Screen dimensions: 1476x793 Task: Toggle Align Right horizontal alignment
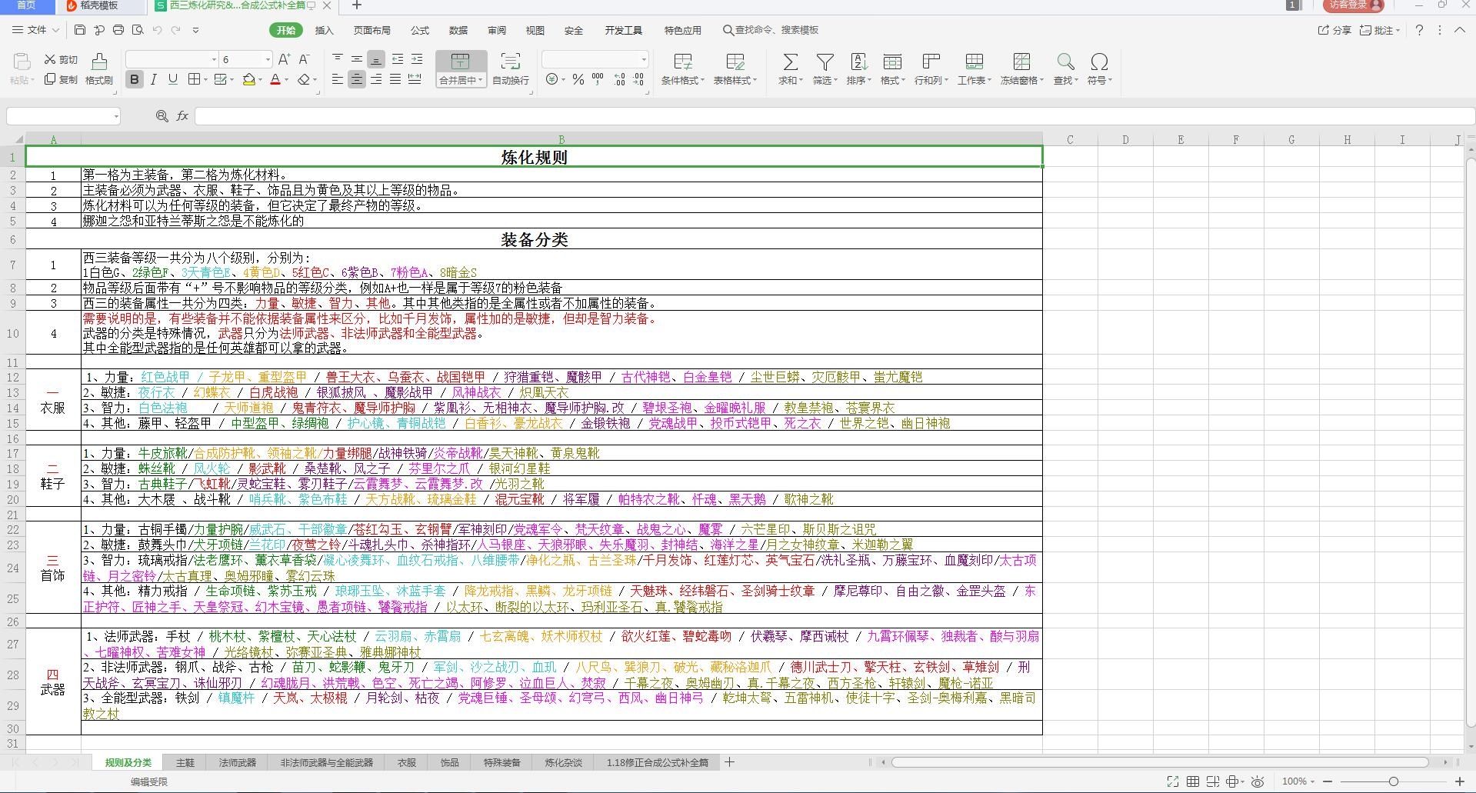tap(376, 79)
